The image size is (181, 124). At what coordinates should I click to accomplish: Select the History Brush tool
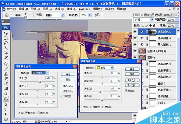[6, 79]
